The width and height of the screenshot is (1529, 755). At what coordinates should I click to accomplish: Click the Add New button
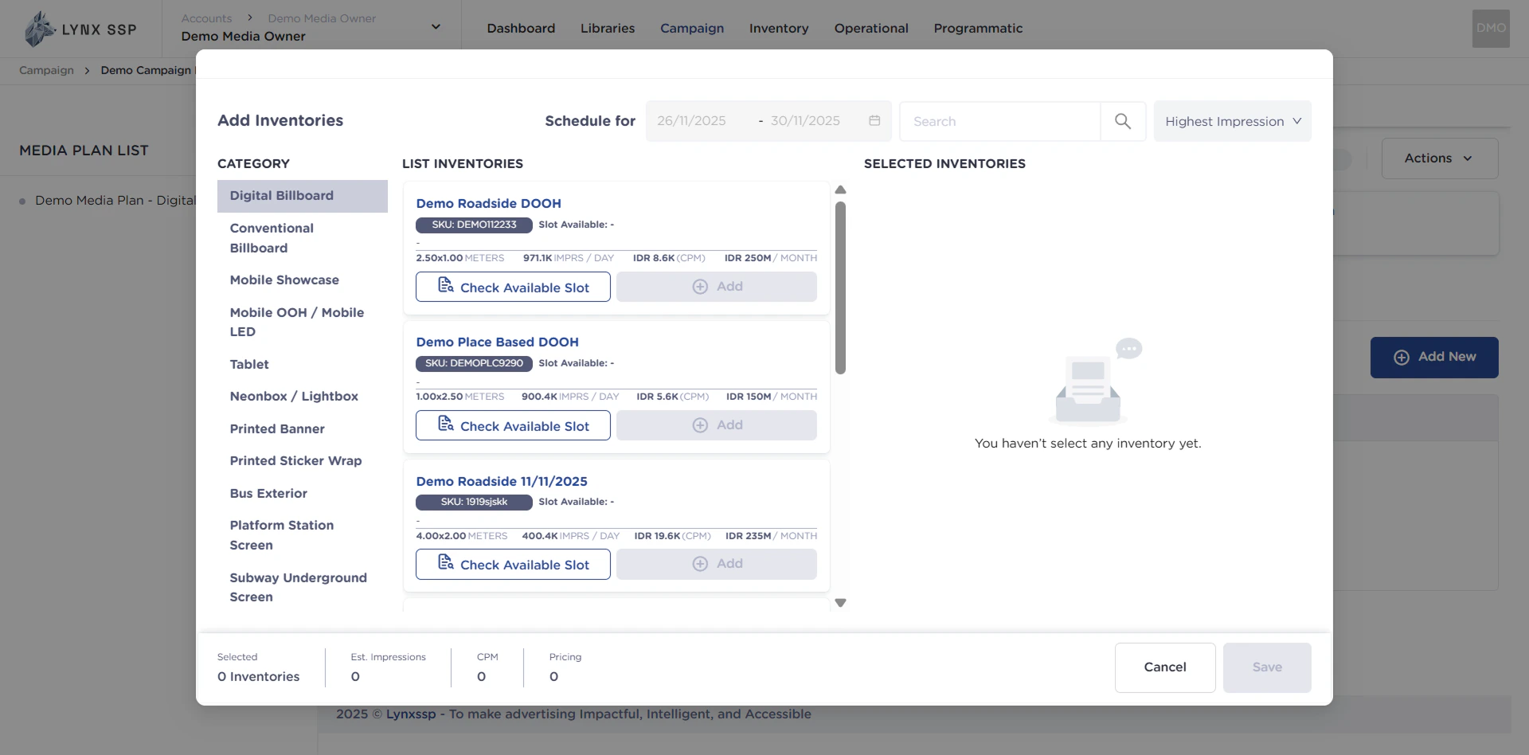pos(1434,358)
